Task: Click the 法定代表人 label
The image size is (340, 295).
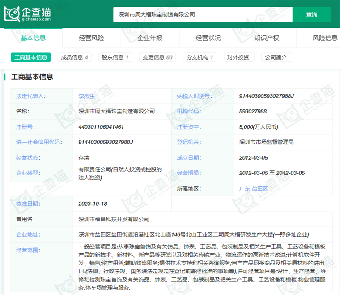Action: (x=31, y=96)
